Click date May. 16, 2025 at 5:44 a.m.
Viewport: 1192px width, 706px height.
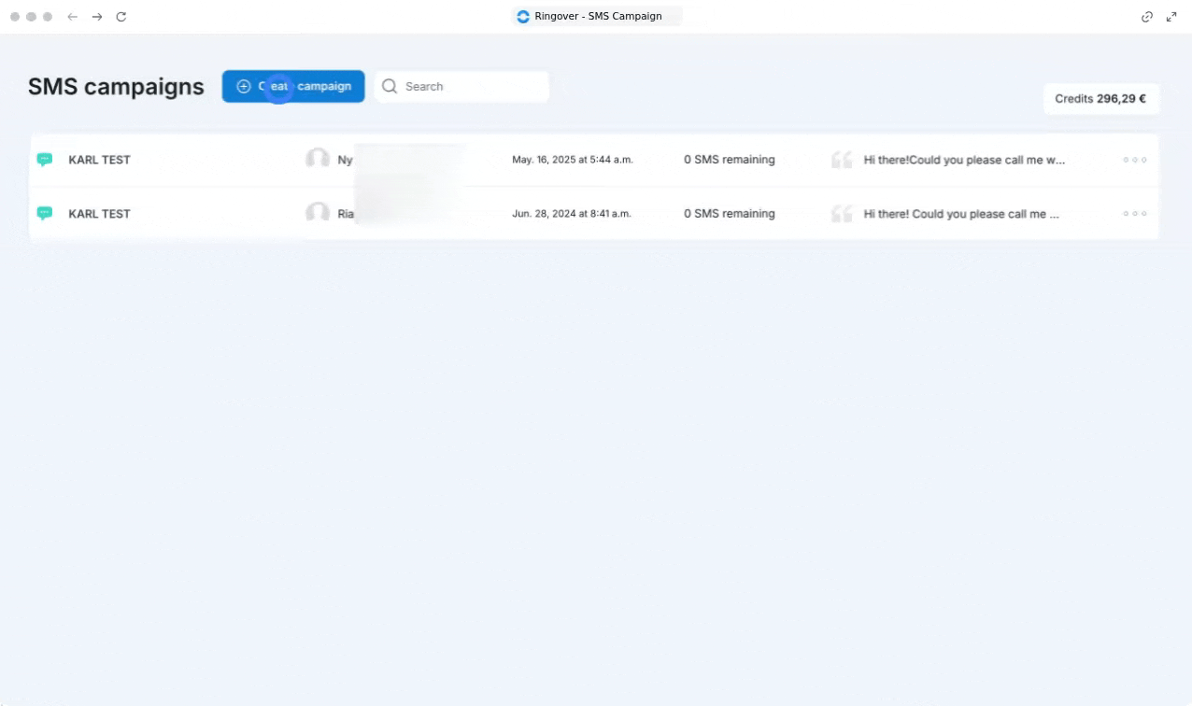click(573, 160)
